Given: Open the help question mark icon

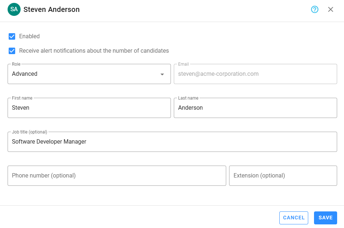Looking at the screenshot, I should [x=315, y=9].
